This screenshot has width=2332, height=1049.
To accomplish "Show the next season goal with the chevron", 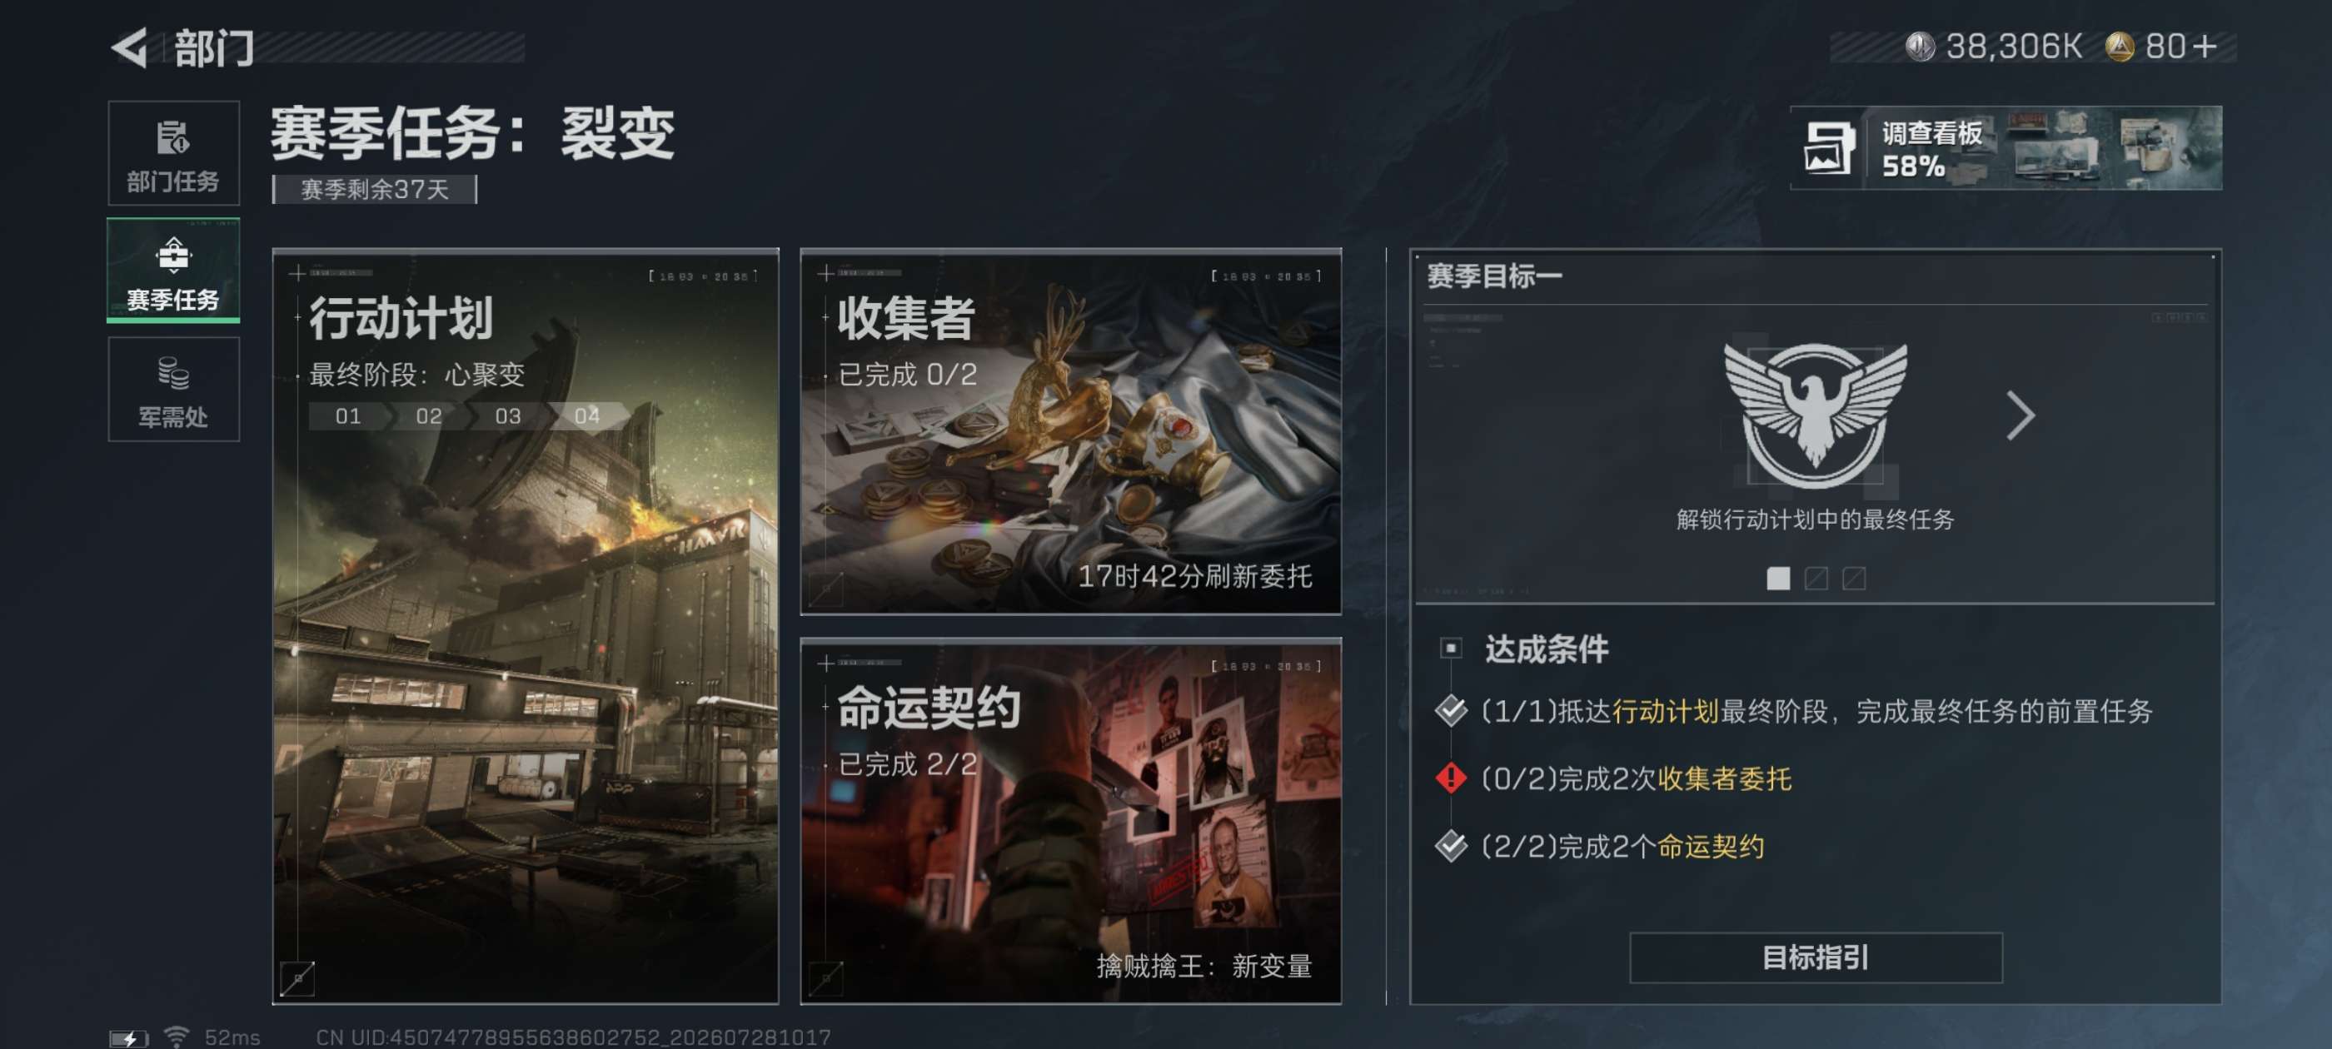I will 2021,415.
